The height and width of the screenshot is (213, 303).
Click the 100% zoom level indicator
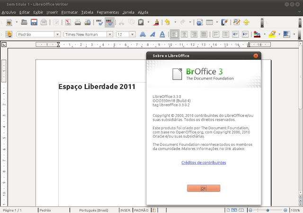pos(295,210)
